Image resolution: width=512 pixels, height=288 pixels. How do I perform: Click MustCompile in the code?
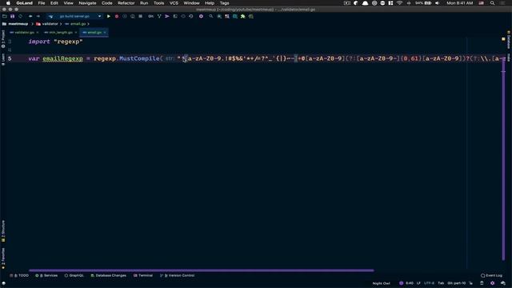[139, 58]
